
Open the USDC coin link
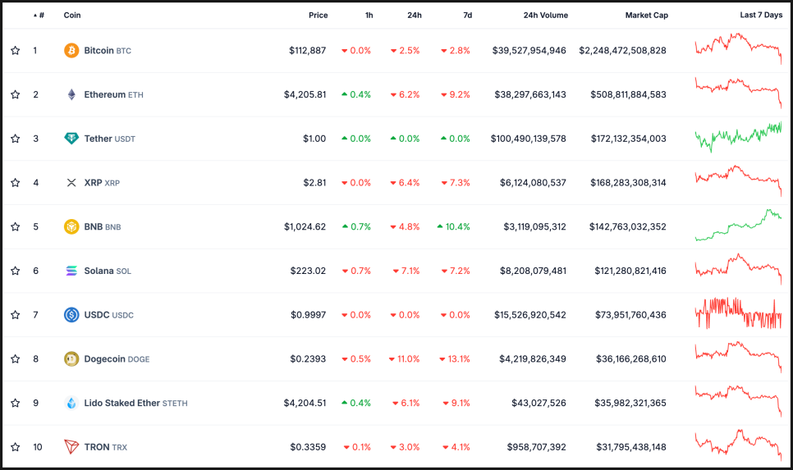click(x=108, y=315)
